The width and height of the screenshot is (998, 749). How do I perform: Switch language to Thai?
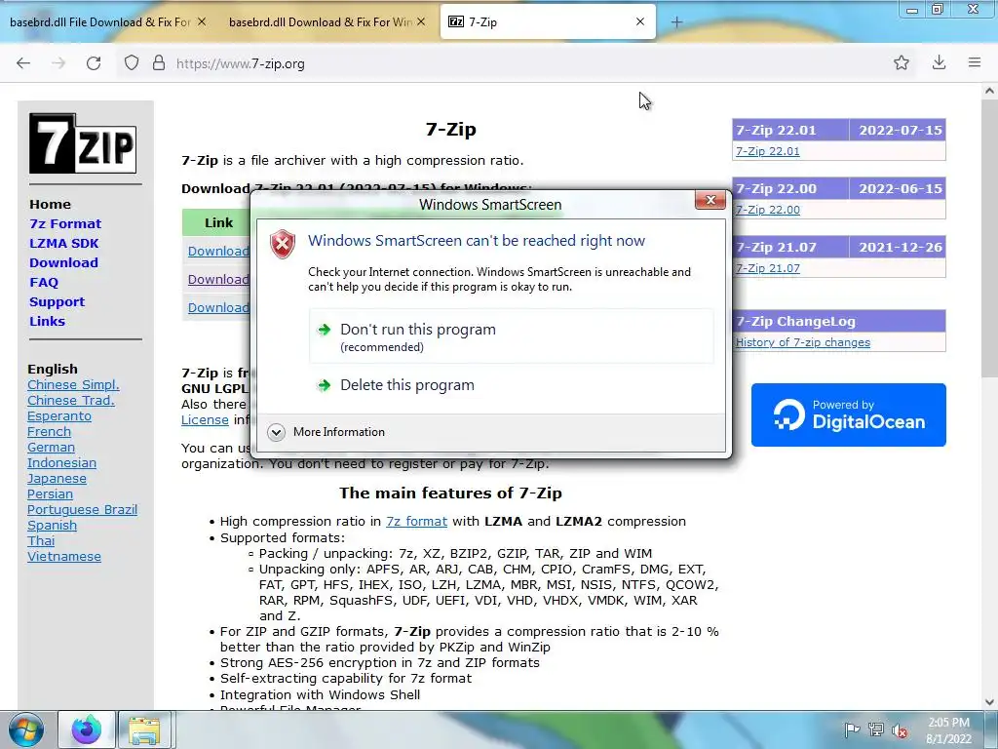pos(41,540)
